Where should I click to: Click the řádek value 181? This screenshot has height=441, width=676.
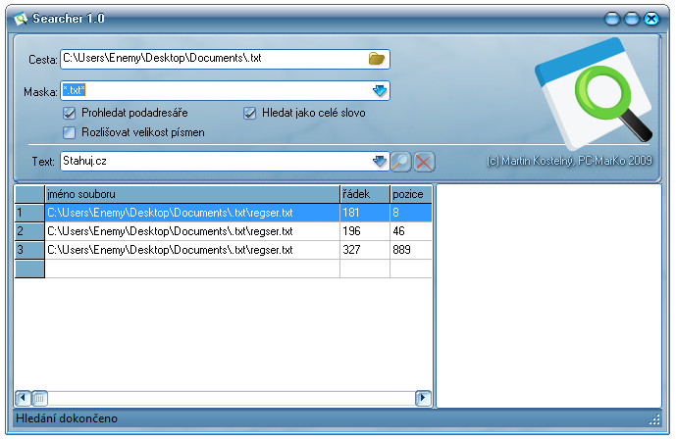[365, 213]
